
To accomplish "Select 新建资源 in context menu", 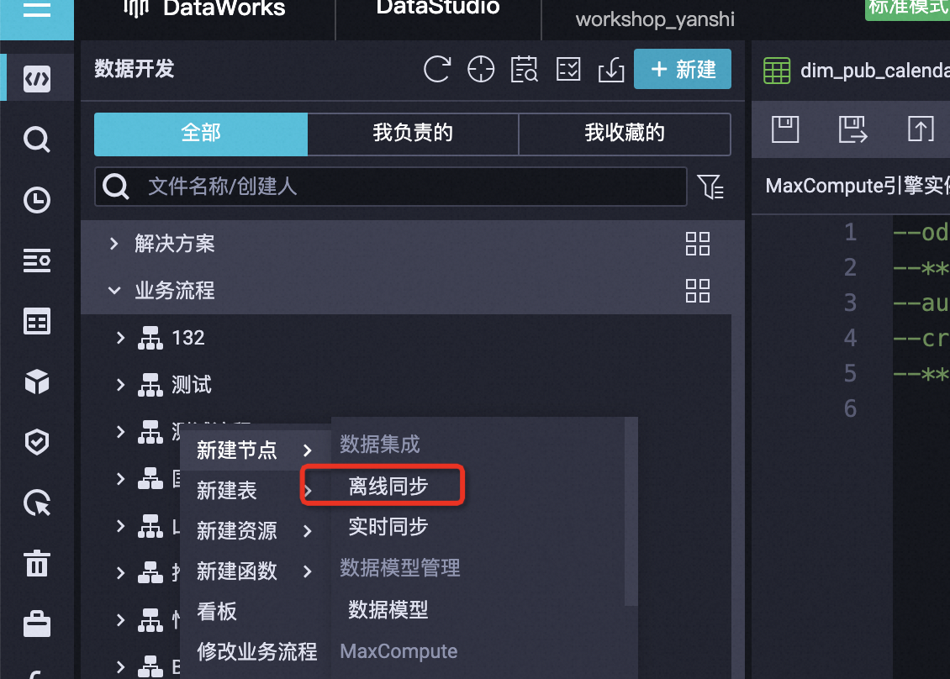I will coord(255,531).
